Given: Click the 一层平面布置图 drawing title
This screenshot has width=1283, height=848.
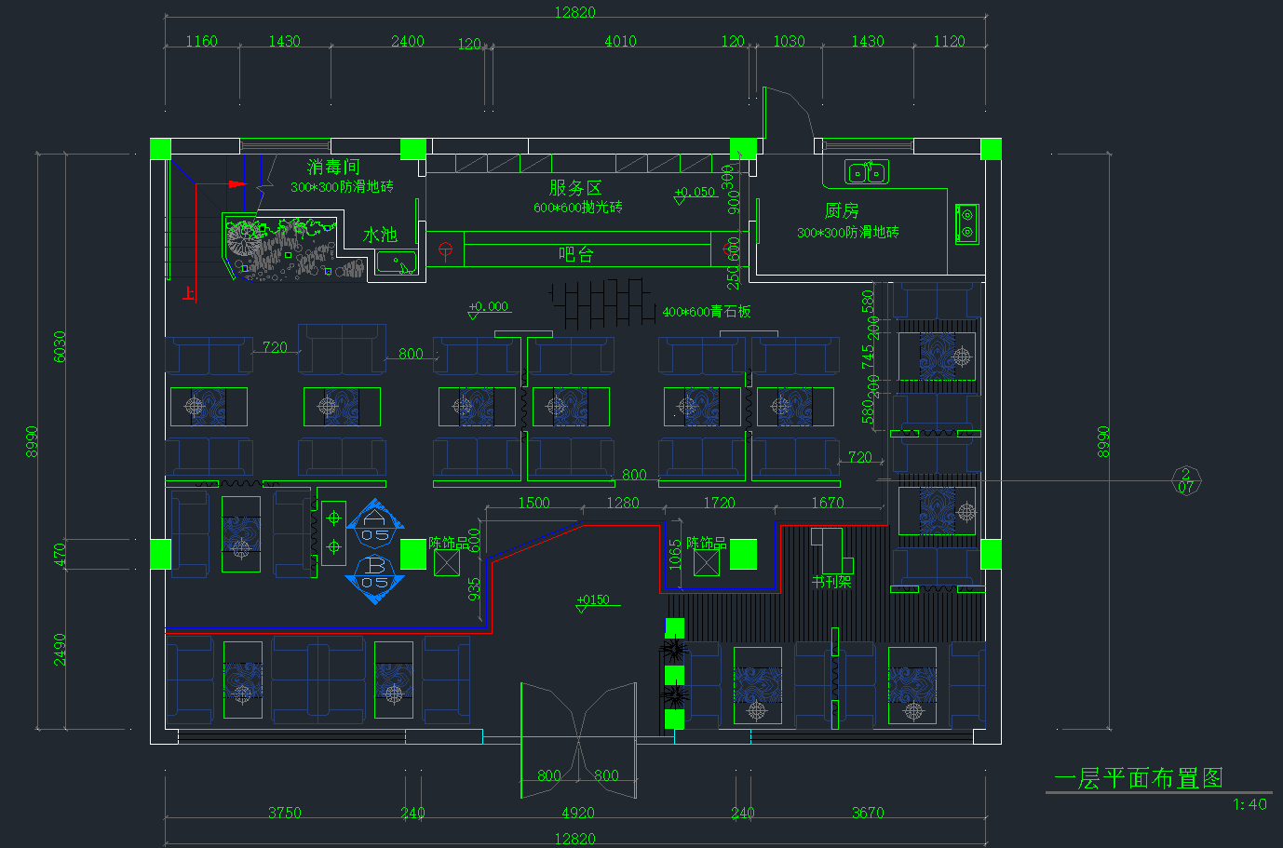Looking at the screenshot, I should point(1138,778).
